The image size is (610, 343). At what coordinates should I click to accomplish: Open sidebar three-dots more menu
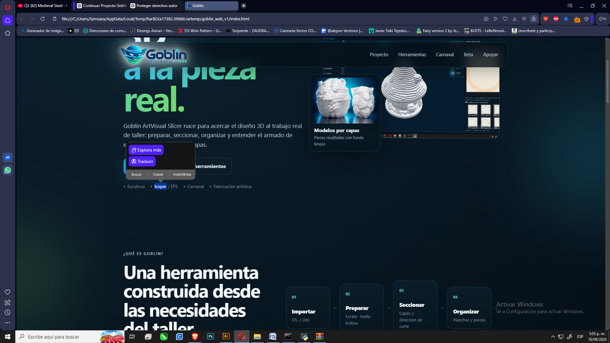(x=8, y=323)
